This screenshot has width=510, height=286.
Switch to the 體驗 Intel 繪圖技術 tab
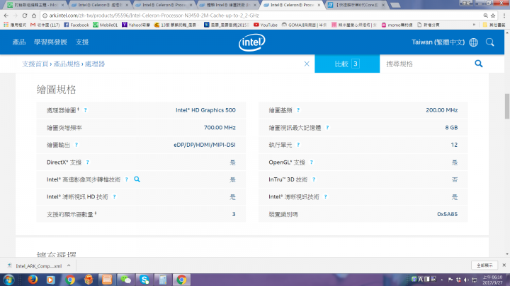pyautogui.click(x=228, y=5)
